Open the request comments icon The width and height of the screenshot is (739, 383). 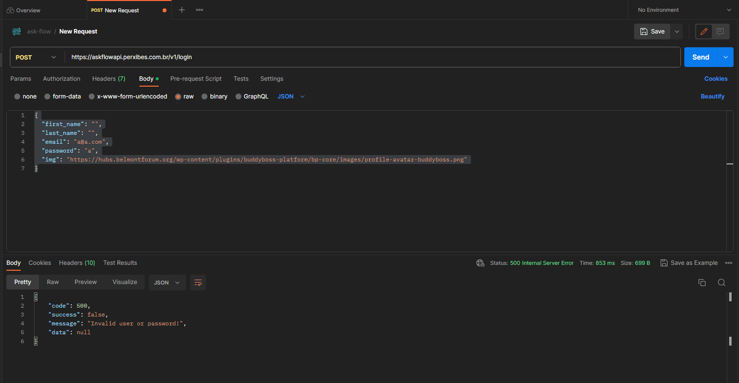click(x=721, y=31)
